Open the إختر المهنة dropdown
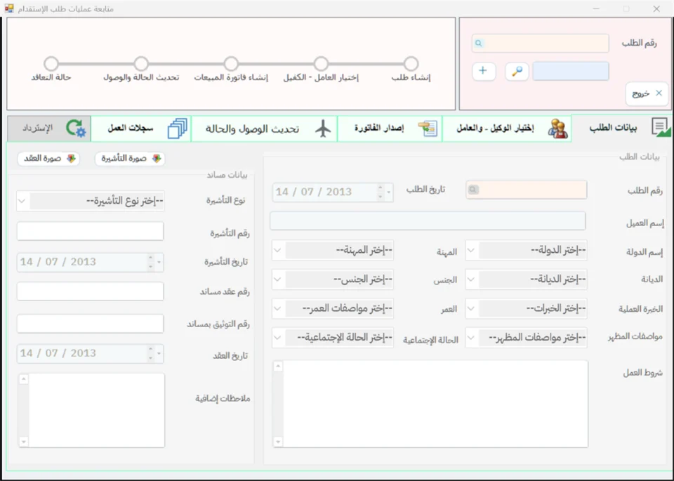Image resolution: width=674 pixels, height=481 pixels. (x=333, y=251)
